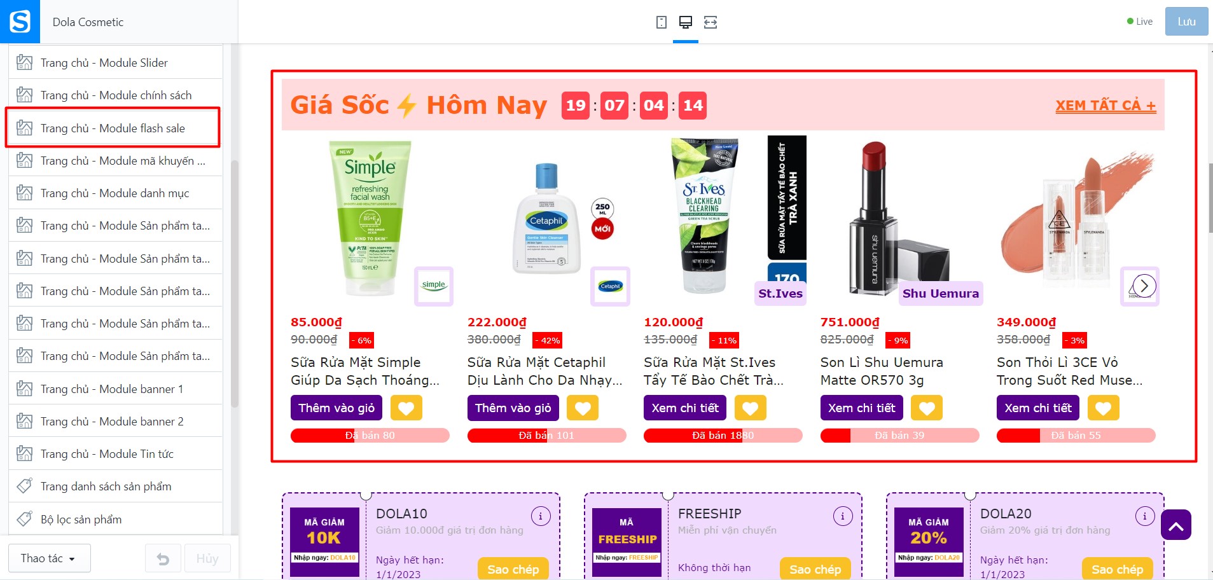Select desktop preview icon

(x=686, y=22)
